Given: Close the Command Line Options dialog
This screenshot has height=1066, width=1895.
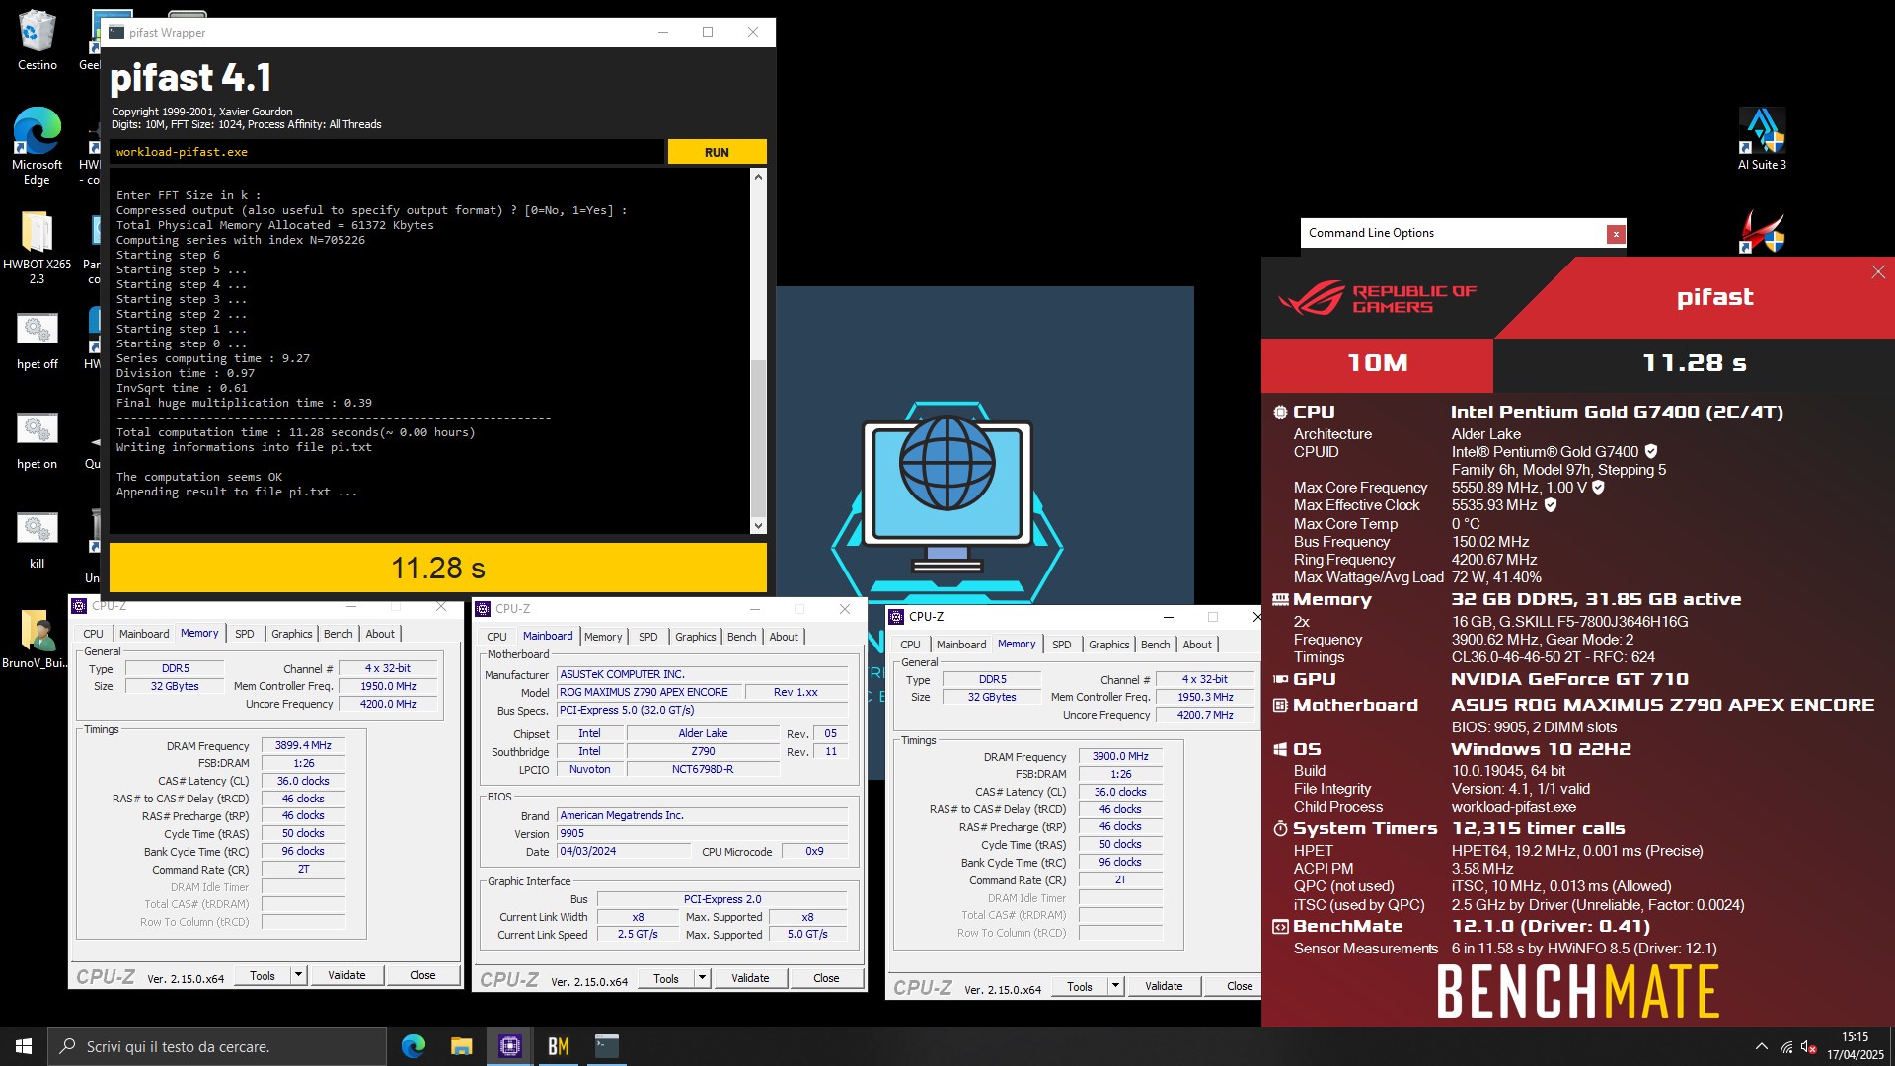Looking at the screenshot, I should pyautogui.click(x=1615, y=234).
